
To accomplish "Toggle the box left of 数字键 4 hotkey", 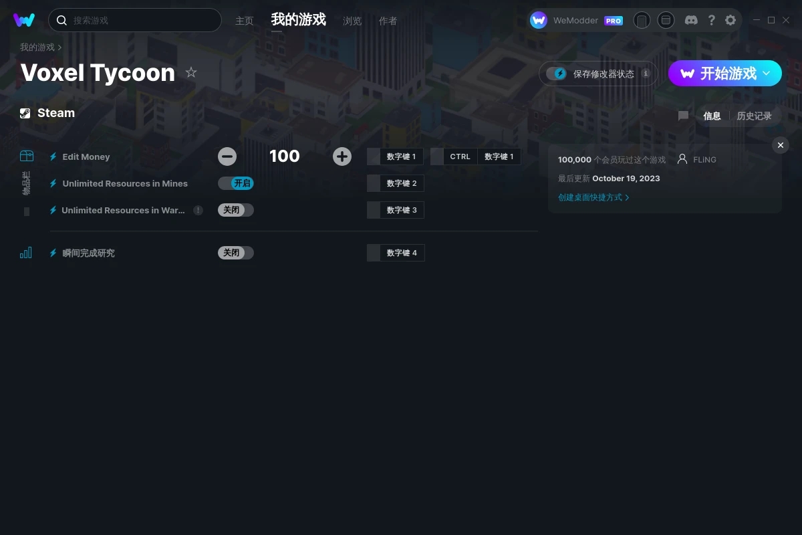I will coord(374,253).
